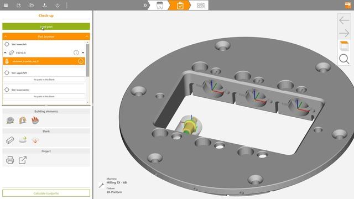The width and height of the screenshot is (354, 199).
Task: Click the up chevron right of E0010-A
Action: click(83, 53)
